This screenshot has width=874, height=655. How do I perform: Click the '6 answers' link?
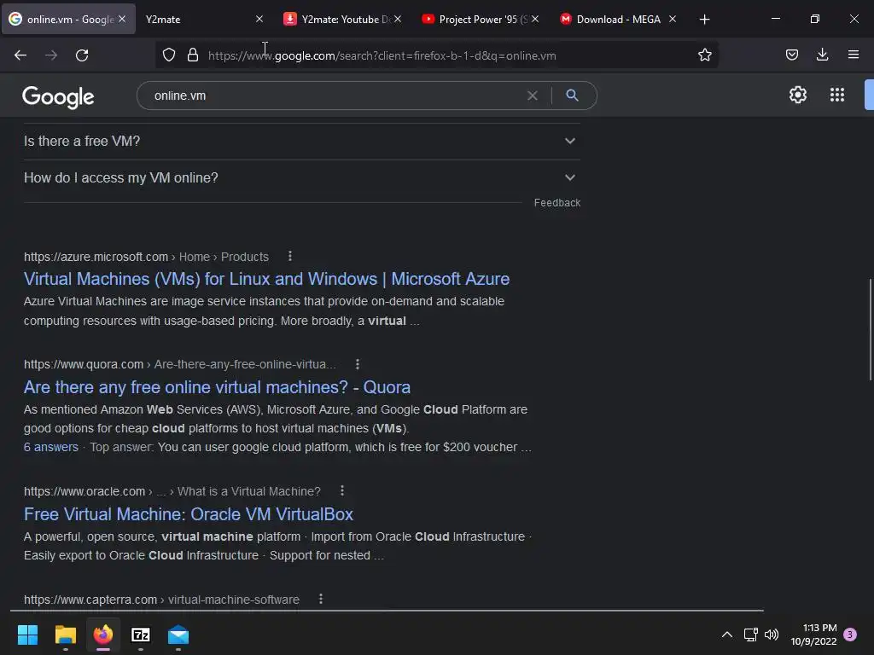coord(50,447)
